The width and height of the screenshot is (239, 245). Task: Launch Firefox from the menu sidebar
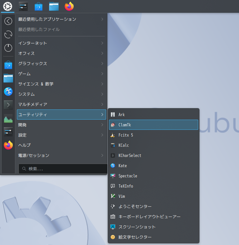tap(8, 145)
